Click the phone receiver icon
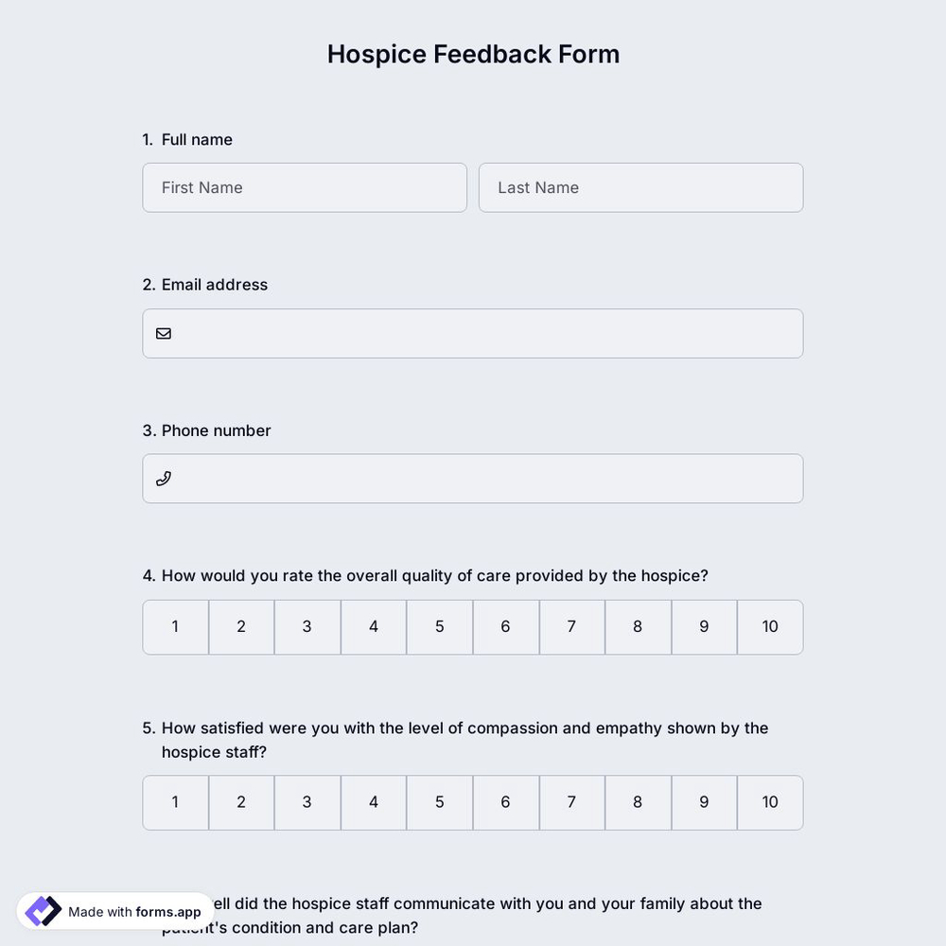This screenshot has width=946, height=946. pos(164,479)
